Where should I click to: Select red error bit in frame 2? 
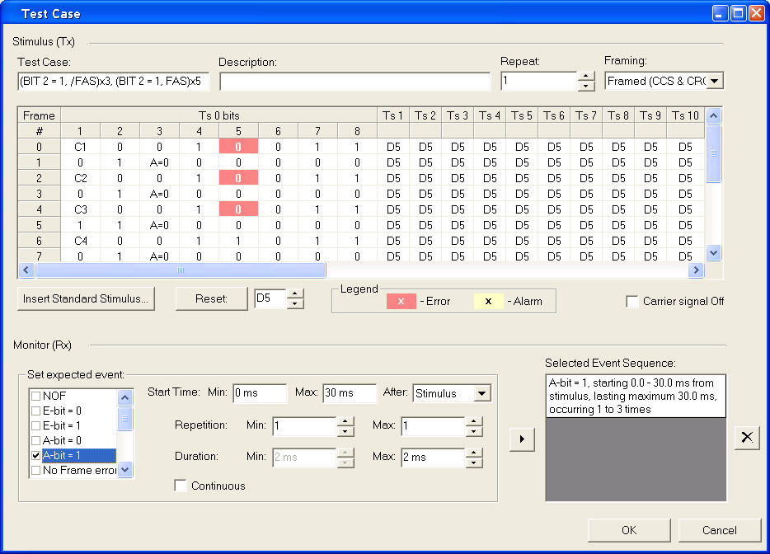pos(238,178)
